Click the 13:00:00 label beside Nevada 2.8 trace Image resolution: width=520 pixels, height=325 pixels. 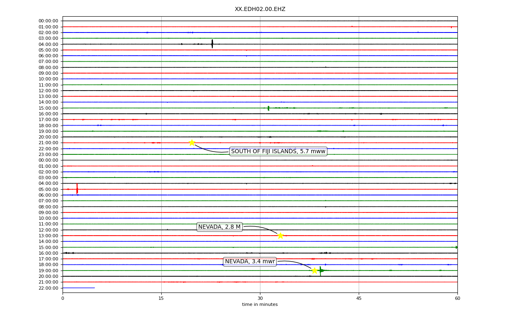(48, 236)
